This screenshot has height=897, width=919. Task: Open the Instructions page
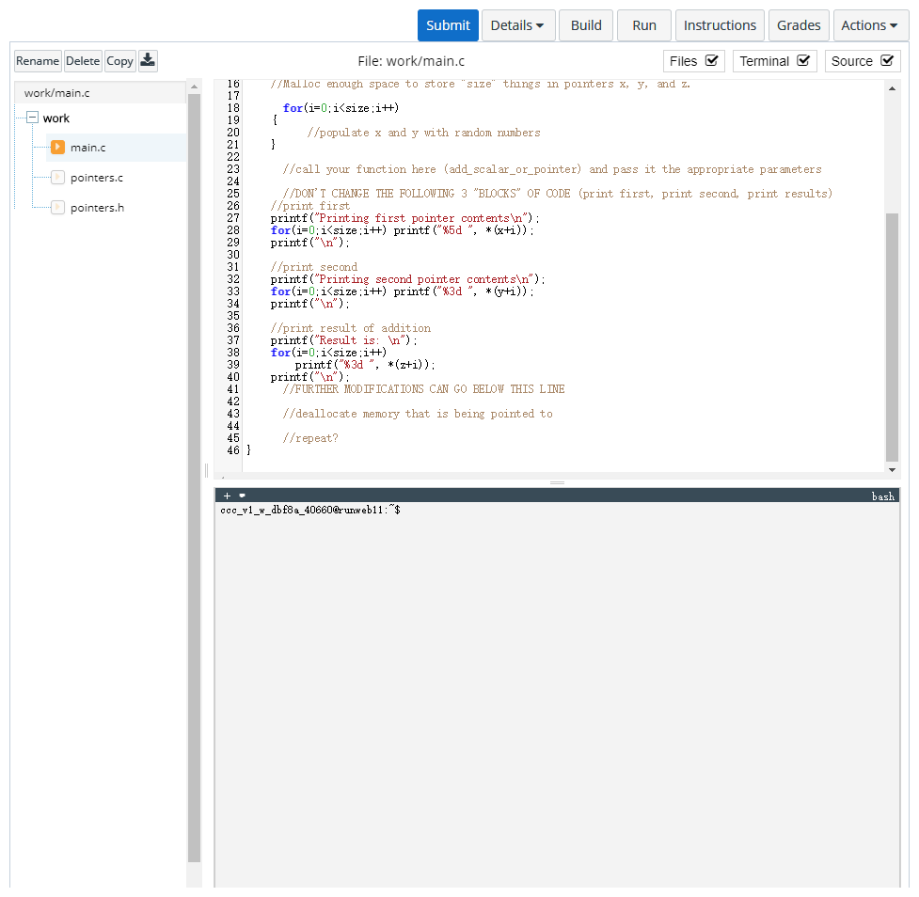720,25
